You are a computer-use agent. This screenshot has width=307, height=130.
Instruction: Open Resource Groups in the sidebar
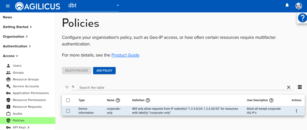tap(26, 79)
